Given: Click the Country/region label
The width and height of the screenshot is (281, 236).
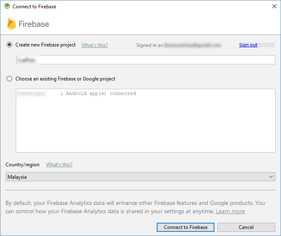Looking at the screenshot, I should pos(22,165).
